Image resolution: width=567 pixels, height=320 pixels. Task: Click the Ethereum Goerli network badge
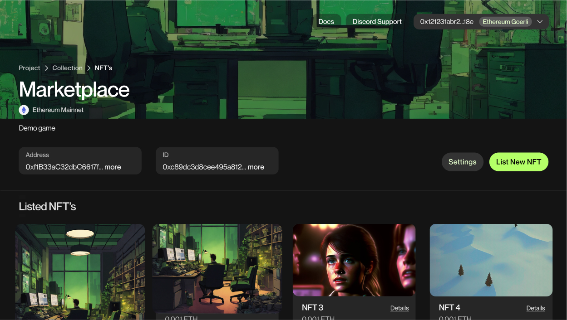(x=505, y=21)
